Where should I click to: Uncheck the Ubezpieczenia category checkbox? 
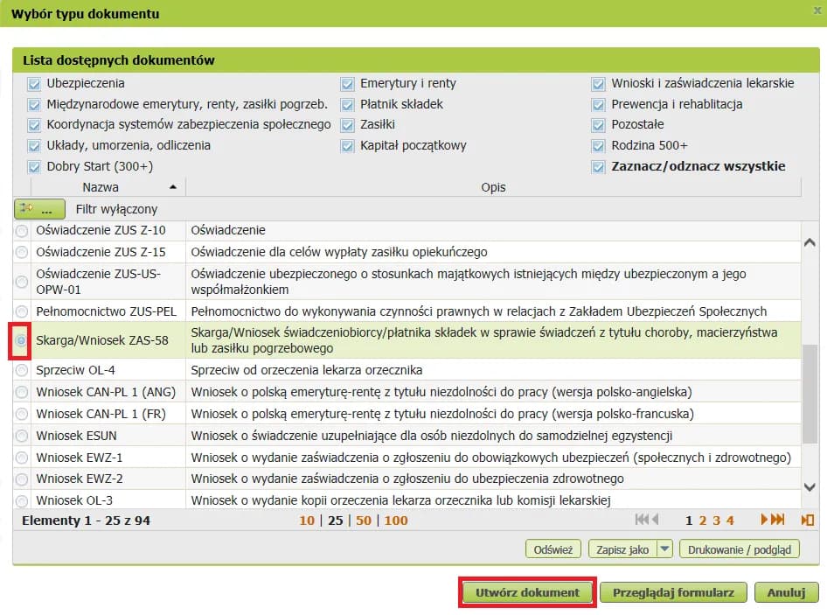click(35, 84)
